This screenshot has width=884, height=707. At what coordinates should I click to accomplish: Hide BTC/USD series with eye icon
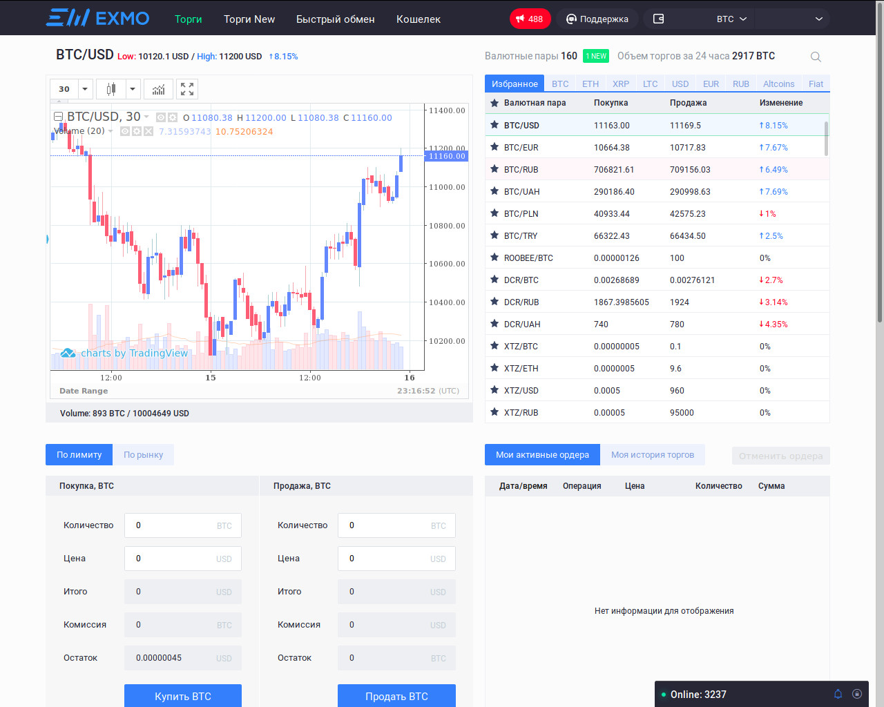pos(161,117)
